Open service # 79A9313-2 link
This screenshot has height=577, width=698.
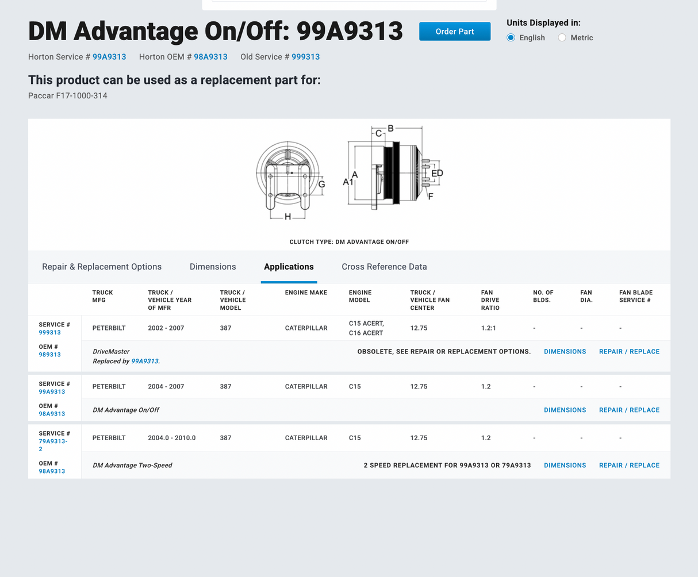coord(53,445)
